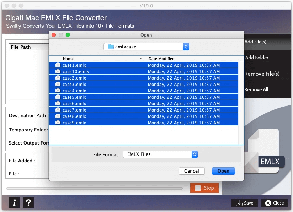Click the Close button in bottom bar
This screenshot has height=212, width=293.
pyautogui.click(x=275, y=203)
